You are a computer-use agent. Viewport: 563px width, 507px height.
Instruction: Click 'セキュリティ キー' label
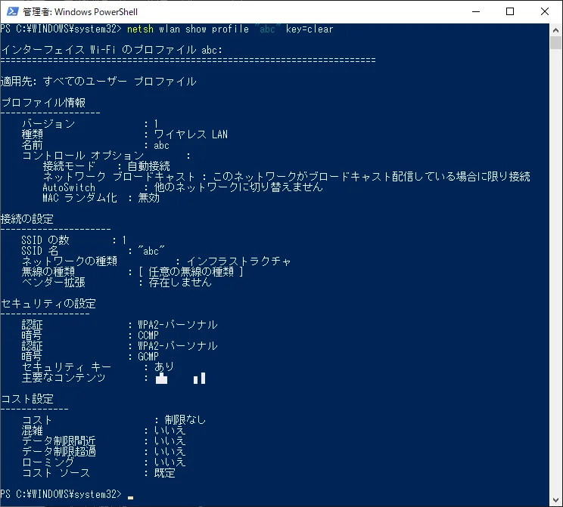(67, 366)
